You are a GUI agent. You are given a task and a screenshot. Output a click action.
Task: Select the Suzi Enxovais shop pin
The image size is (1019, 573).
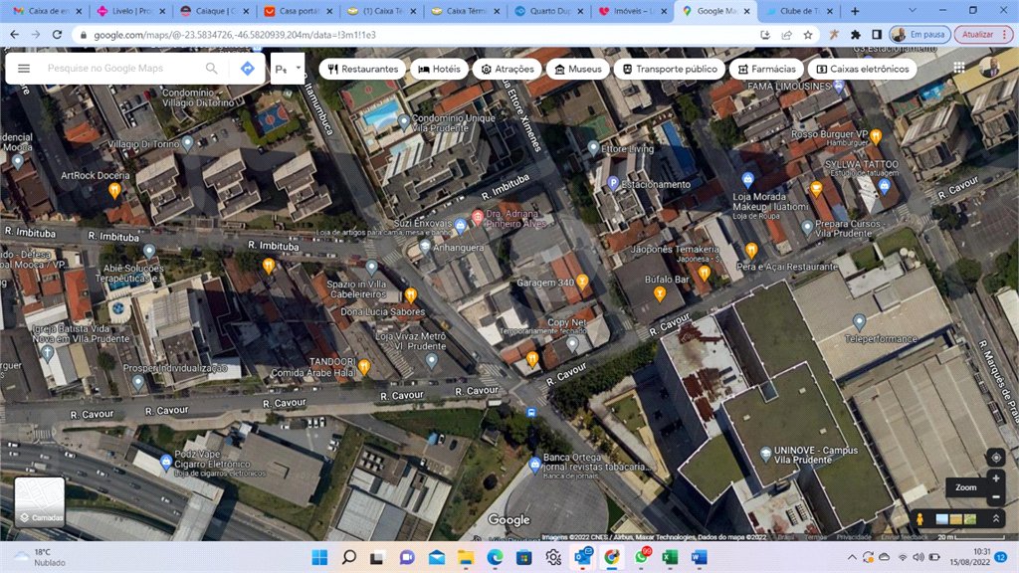click(460, 226)
